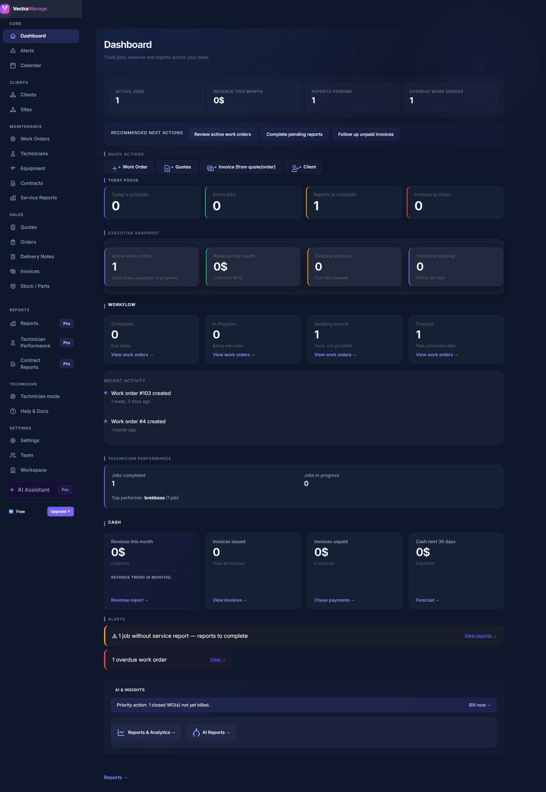Click the Calendar icon in sidebar

[13, 65]
